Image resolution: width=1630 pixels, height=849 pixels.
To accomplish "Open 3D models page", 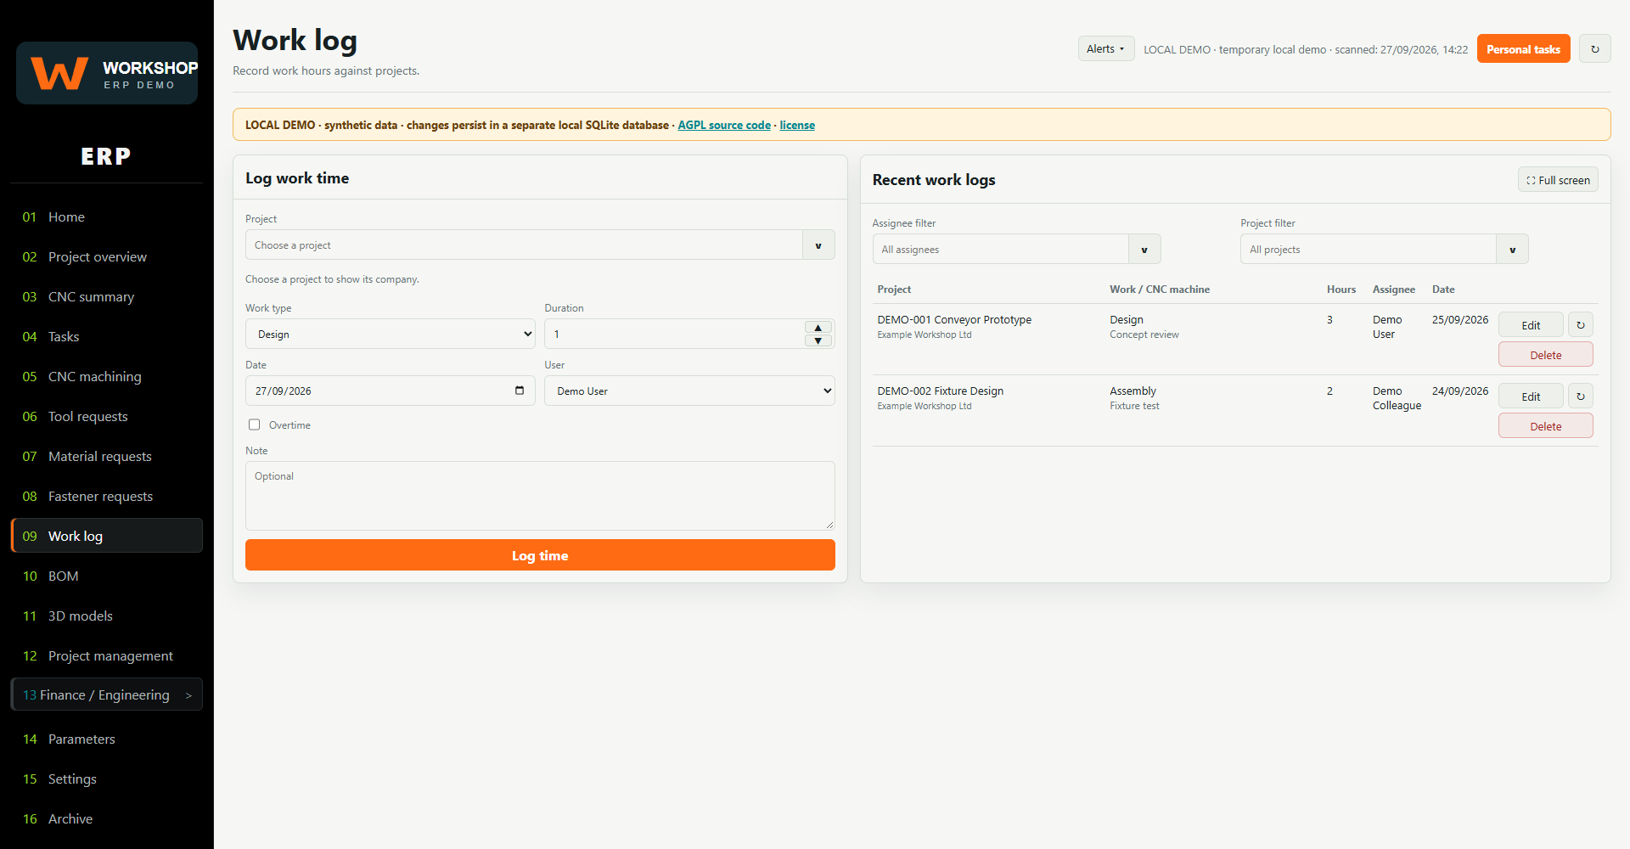I will pos(107,616).
